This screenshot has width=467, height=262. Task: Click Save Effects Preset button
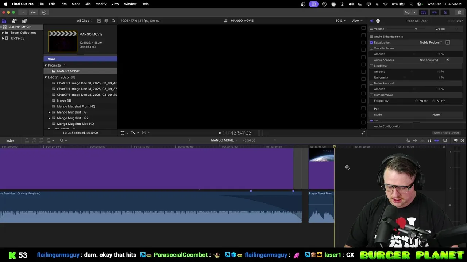click(x=446, y=133)
